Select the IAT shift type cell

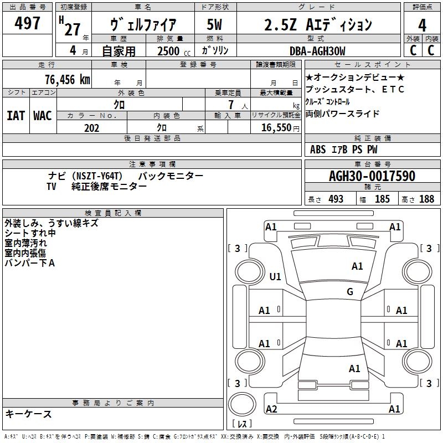[x=16, y=115]
